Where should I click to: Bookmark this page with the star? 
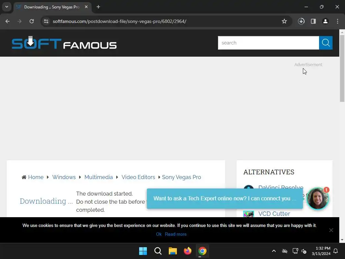tap(284, 21)
